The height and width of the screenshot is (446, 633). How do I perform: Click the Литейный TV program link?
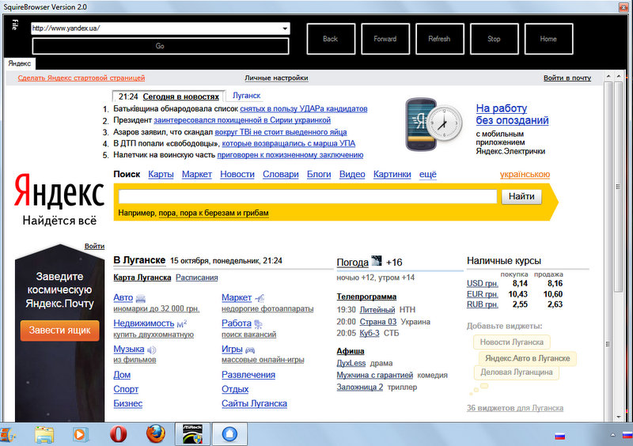tap(377, 310)
